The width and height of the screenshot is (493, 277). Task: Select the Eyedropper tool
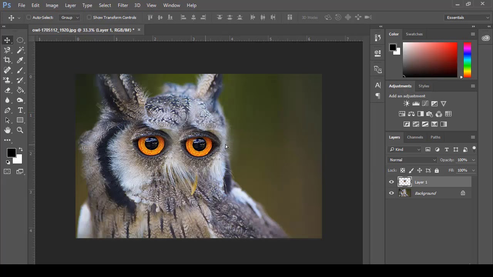pos(20,60)
